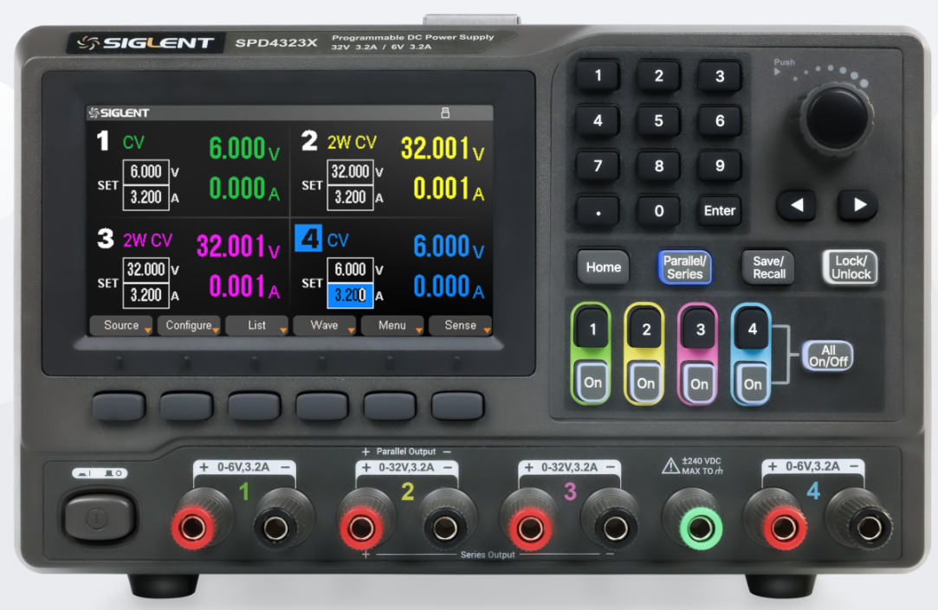Click the yellow 32.001 V readout of channel 2
This screenshot has height=610, width=938.
(x=443, y=149)
